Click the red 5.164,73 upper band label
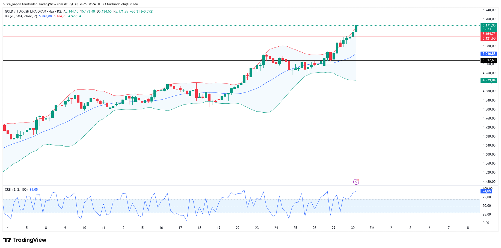The image size is (501, 248). click(488, 34)
